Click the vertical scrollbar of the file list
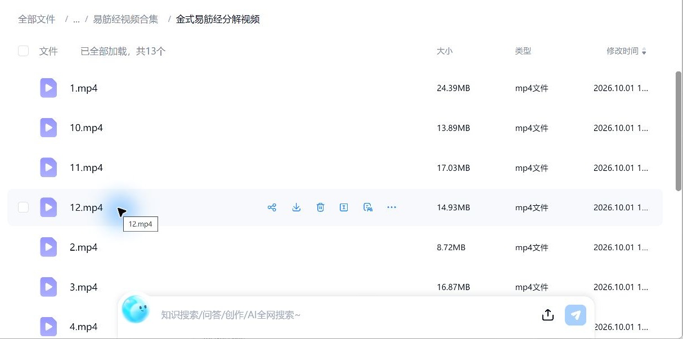The image size is (683, 339). [678, 131]
